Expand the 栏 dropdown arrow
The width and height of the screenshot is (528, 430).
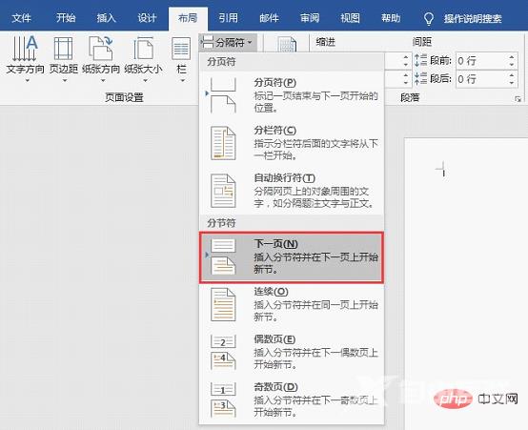coord(182,80)
